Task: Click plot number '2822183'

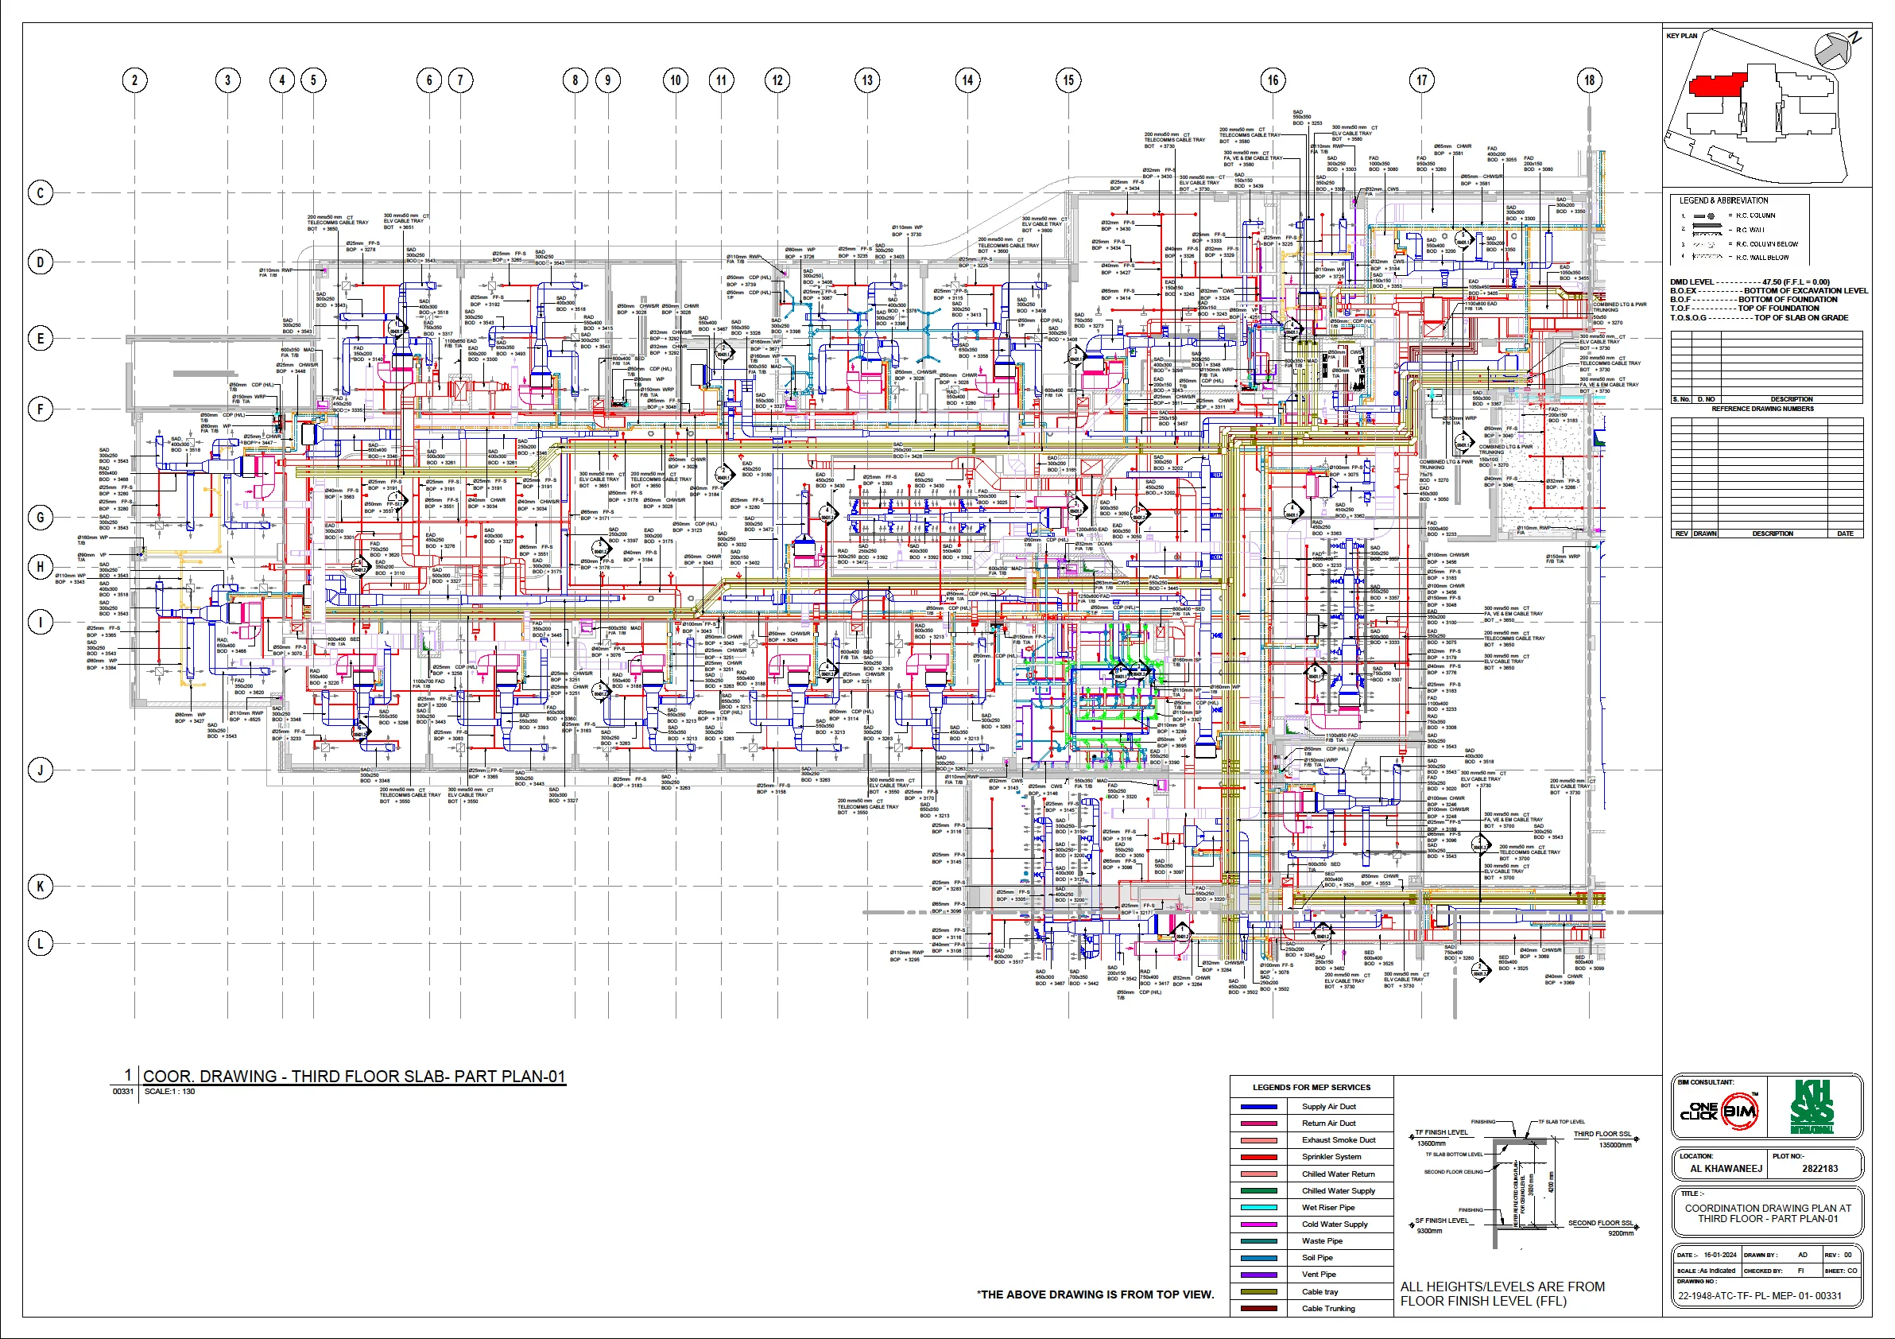Action: (x=1820, y=1169)
